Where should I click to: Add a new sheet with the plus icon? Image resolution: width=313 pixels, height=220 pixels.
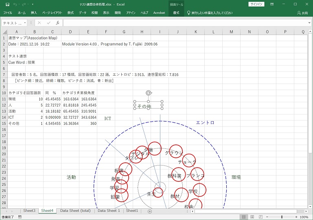click(x=149, y=211)
